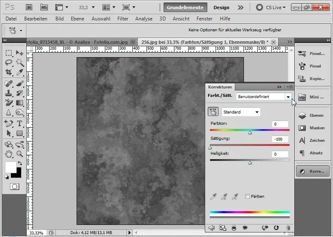The image size is (333, 237).
Task: Launch Mini Bridge from top bar
Action: tap(44, 8)
